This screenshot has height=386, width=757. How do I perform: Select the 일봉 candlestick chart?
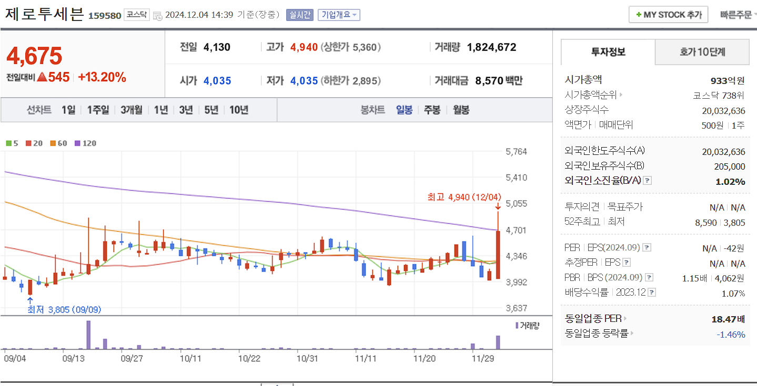[x=405, y=110]
